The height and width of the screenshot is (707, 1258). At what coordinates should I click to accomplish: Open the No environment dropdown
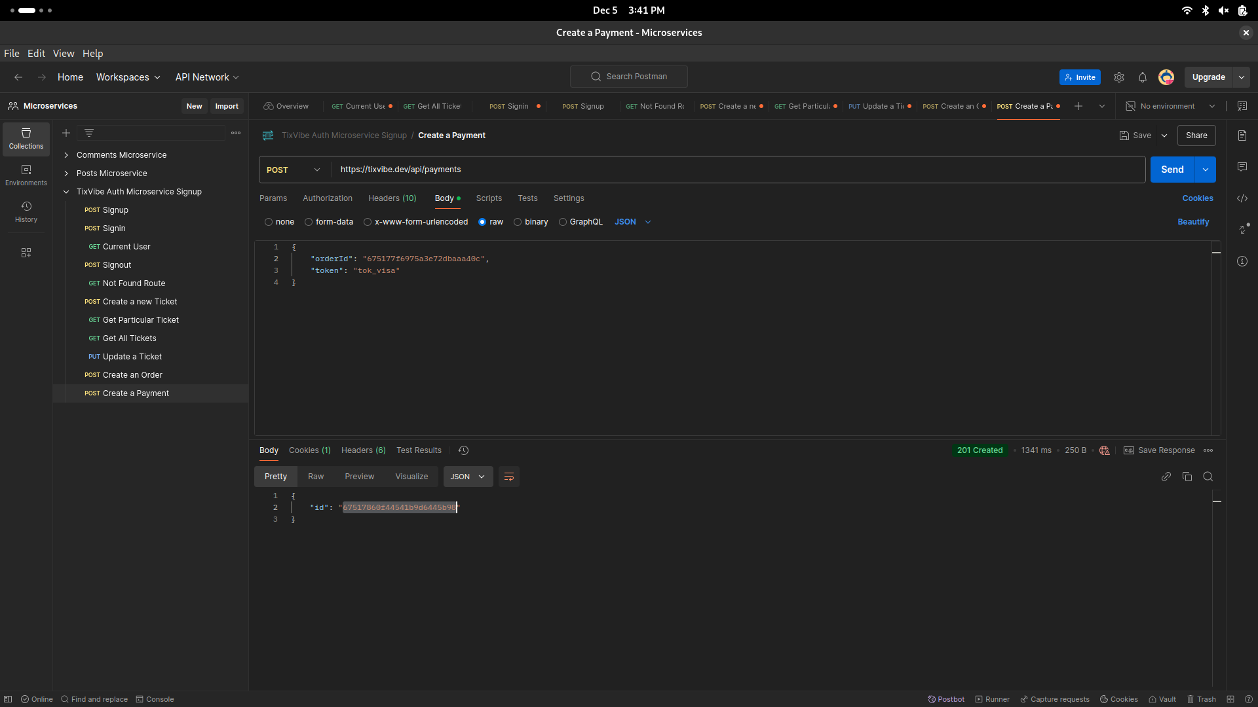pos(1171,106)
